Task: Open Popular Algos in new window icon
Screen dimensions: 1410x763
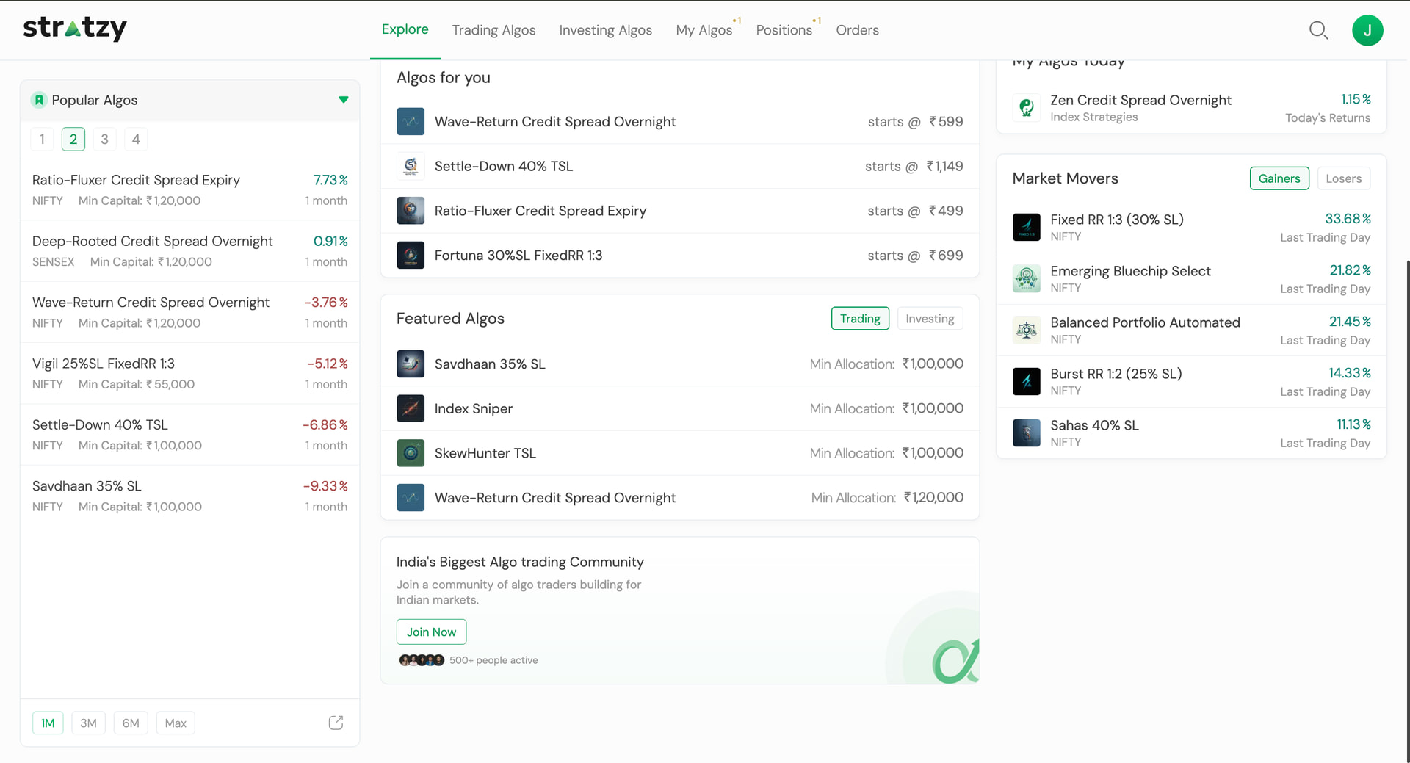Action: (336, 723)
